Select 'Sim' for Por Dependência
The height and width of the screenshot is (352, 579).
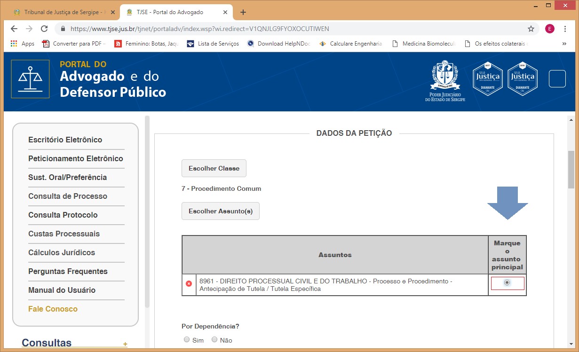[187, 340]
